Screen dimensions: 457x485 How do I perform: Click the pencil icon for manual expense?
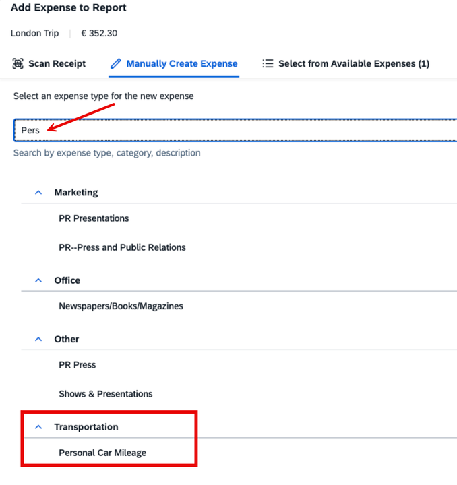click(x=116, y=63)
